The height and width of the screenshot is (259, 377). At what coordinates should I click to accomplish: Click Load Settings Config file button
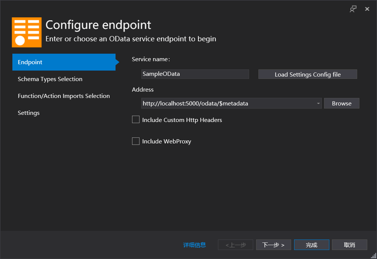308,74
